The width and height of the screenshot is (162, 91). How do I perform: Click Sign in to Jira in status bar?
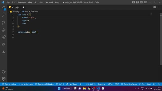point(9,84)
